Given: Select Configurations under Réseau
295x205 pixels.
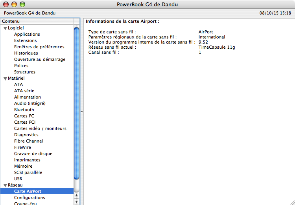Looking at the screenshot, I should [x=29, y=198].
